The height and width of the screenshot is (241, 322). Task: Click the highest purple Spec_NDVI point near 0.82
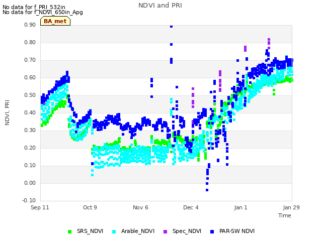[269, 39]
